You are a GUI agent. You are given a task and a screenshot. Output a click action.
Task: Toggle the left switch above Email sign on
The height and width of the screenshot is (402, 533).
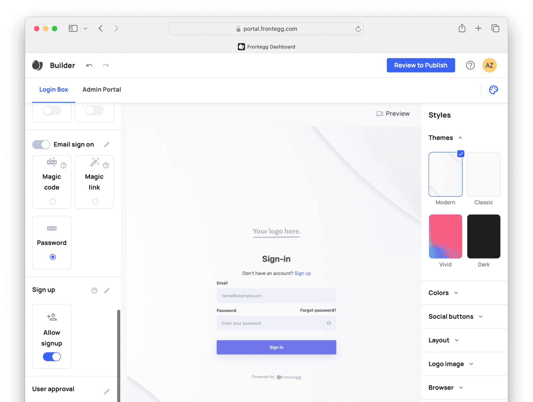click(x=52, y=110)
